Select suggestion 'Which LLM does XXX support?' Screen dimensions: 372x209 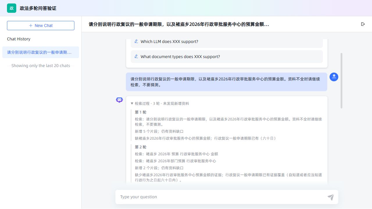227,42
